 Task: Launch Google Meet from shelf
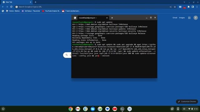[x=100, y=109]
